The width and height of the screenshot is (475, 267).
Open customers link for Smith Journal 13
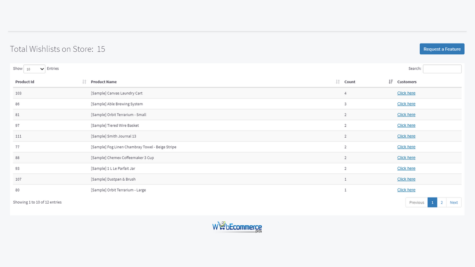pyautogui.click(x=406, y=136)
